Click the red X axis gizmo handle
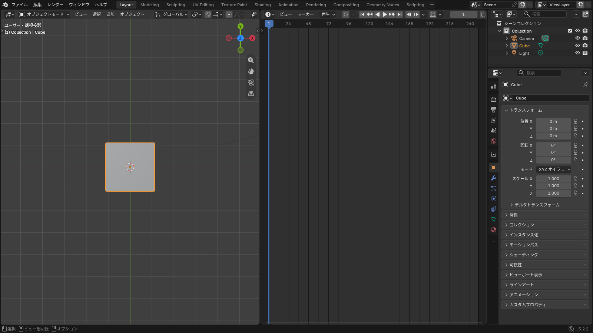 252,38
